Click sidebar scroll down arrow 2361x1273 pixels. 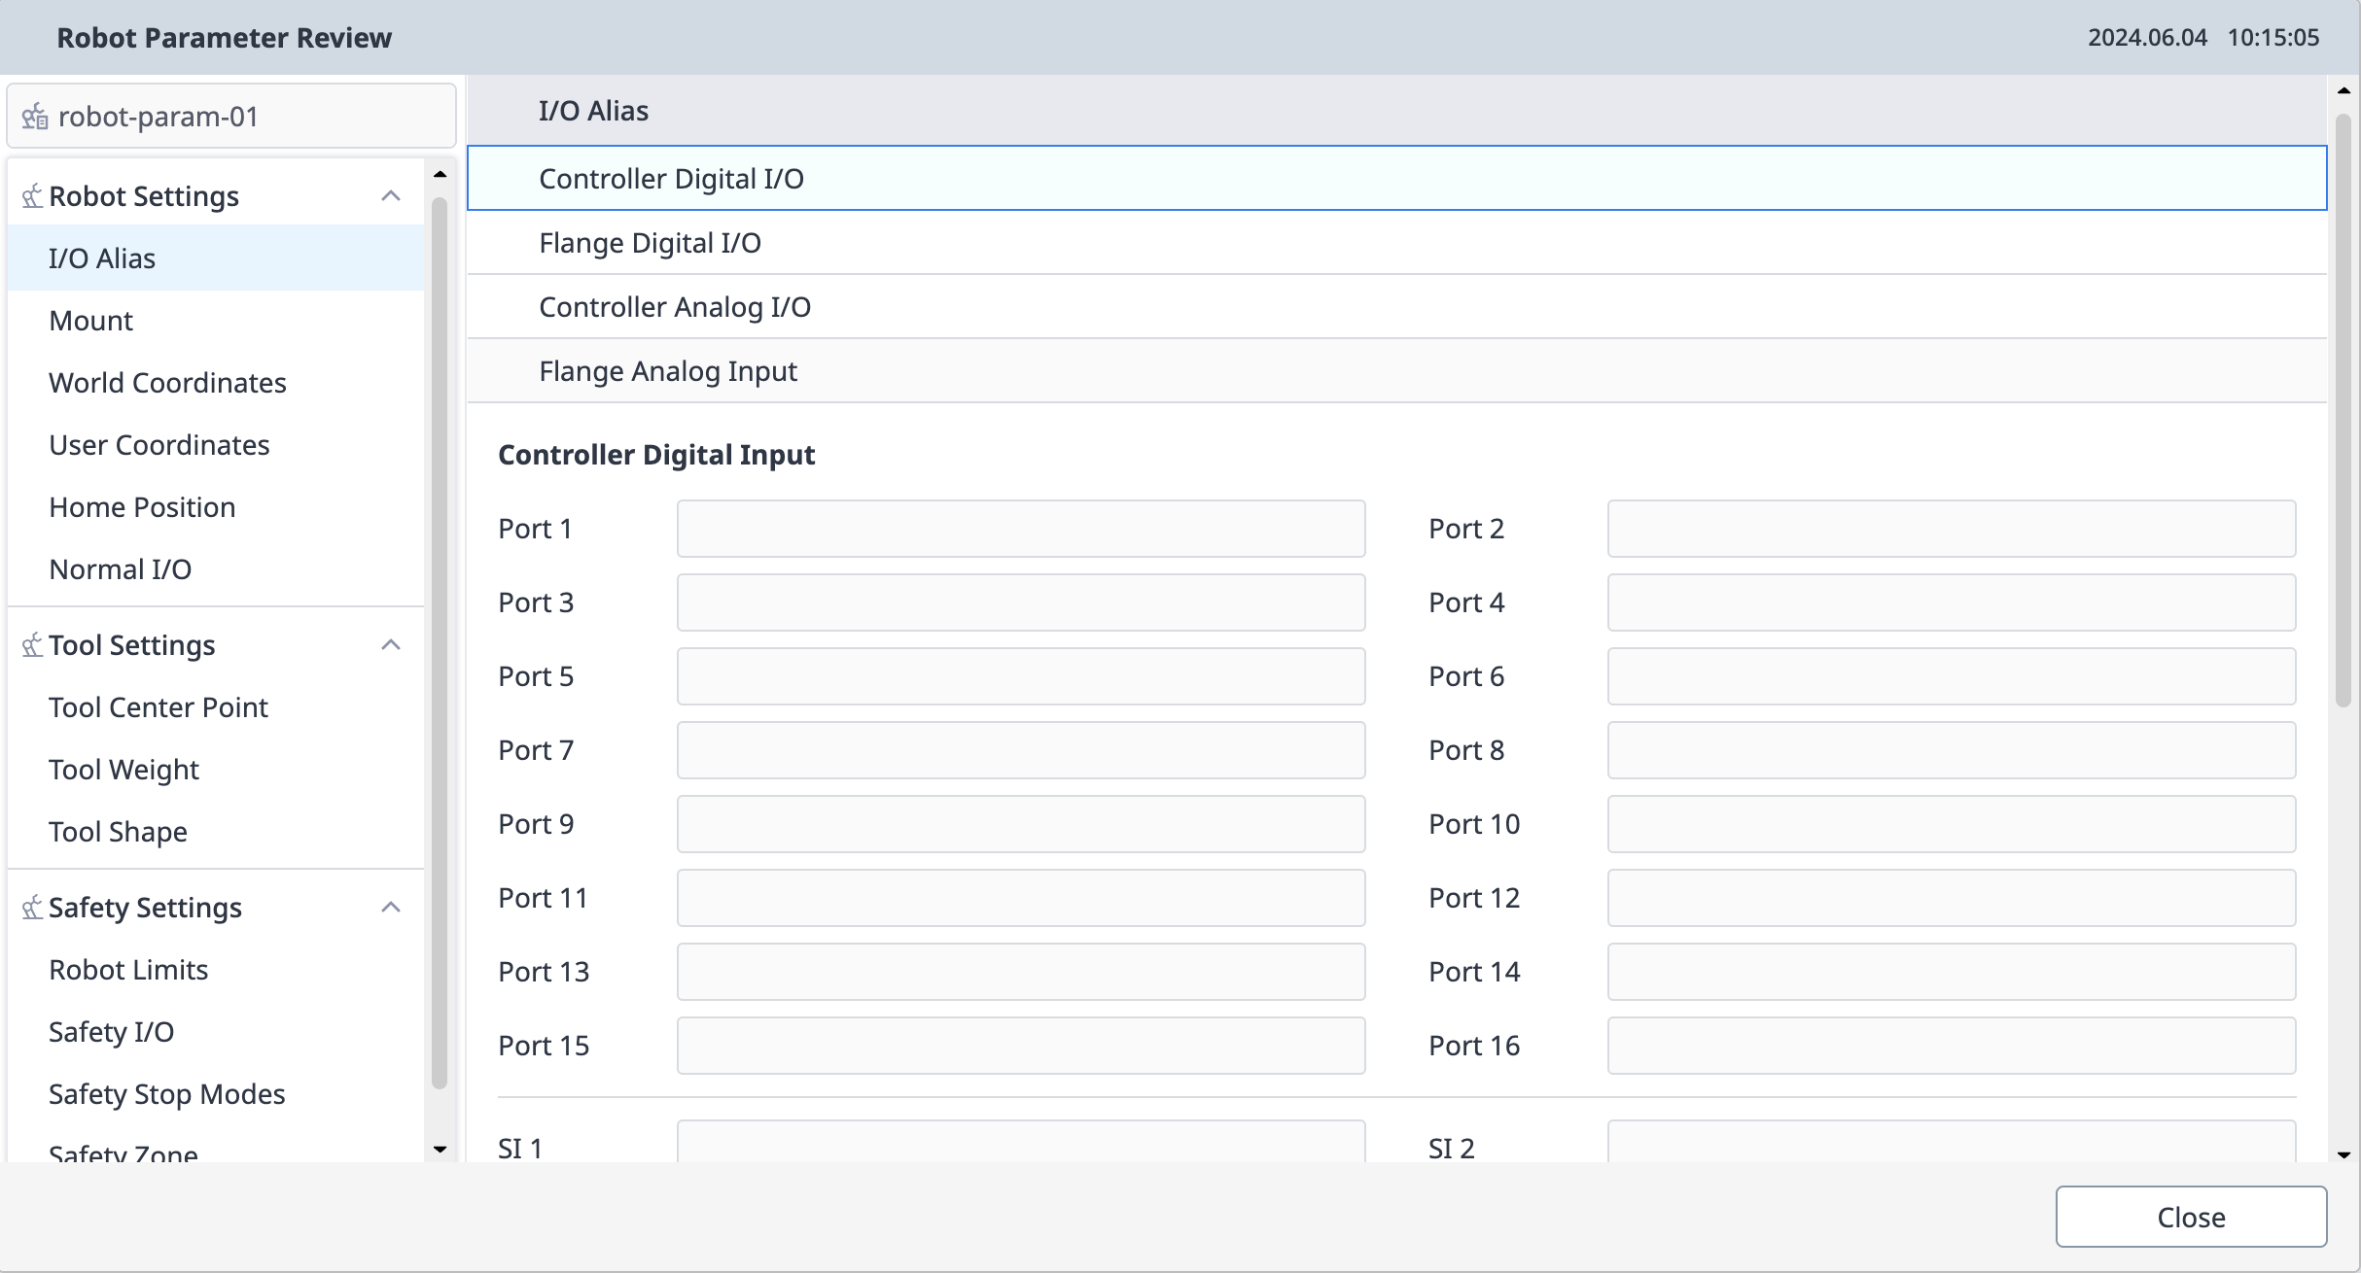point(440,1150)
